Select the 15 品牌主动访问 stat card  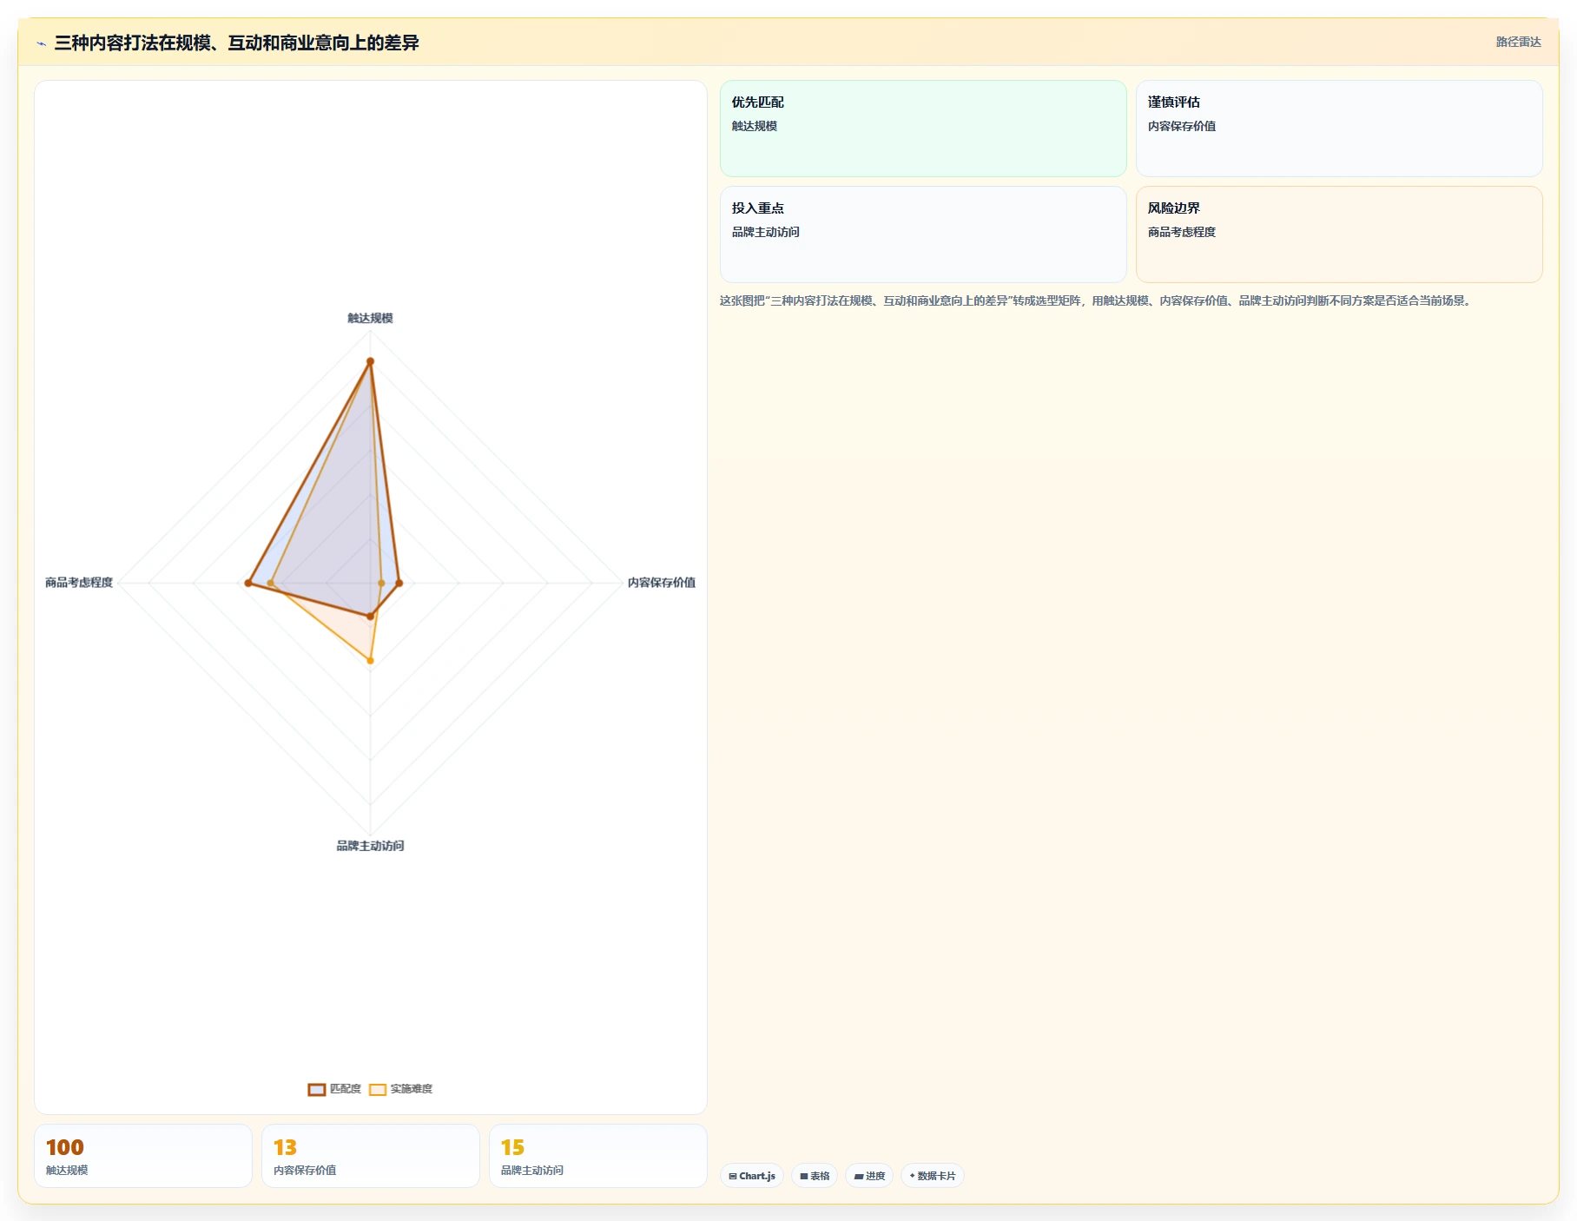[x=598, y=1156]
